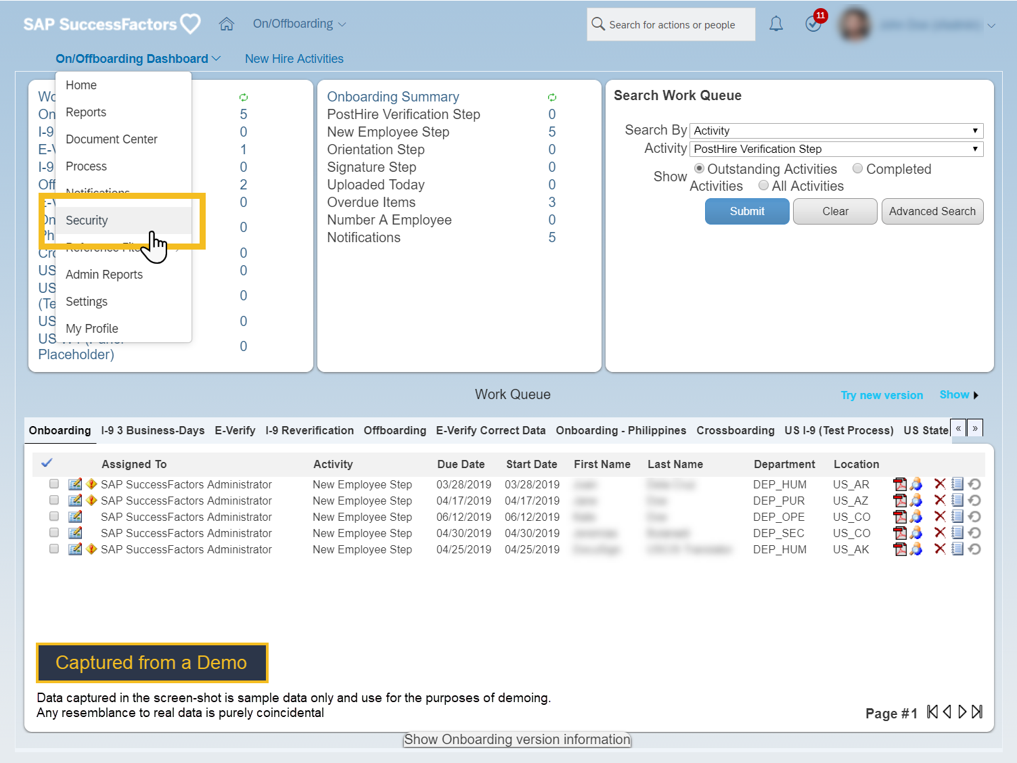The height and width of the screenshot is (763, 1017).
Task: Choose Settings from the dashboard menu
Action: pyautogui.click(x=123, y=302)
